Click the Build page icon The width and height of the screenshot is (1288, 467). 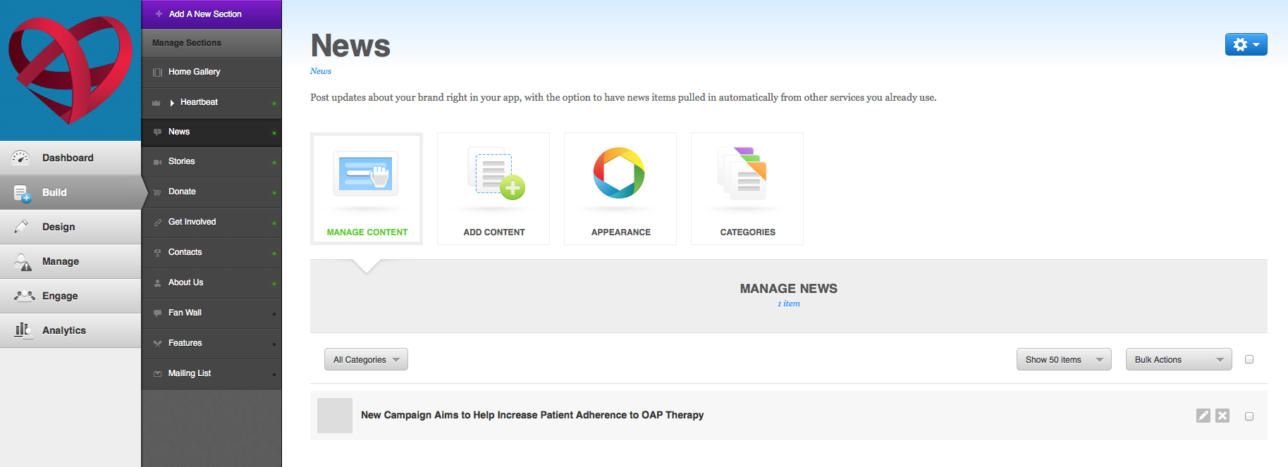click(x=22, y=193)
